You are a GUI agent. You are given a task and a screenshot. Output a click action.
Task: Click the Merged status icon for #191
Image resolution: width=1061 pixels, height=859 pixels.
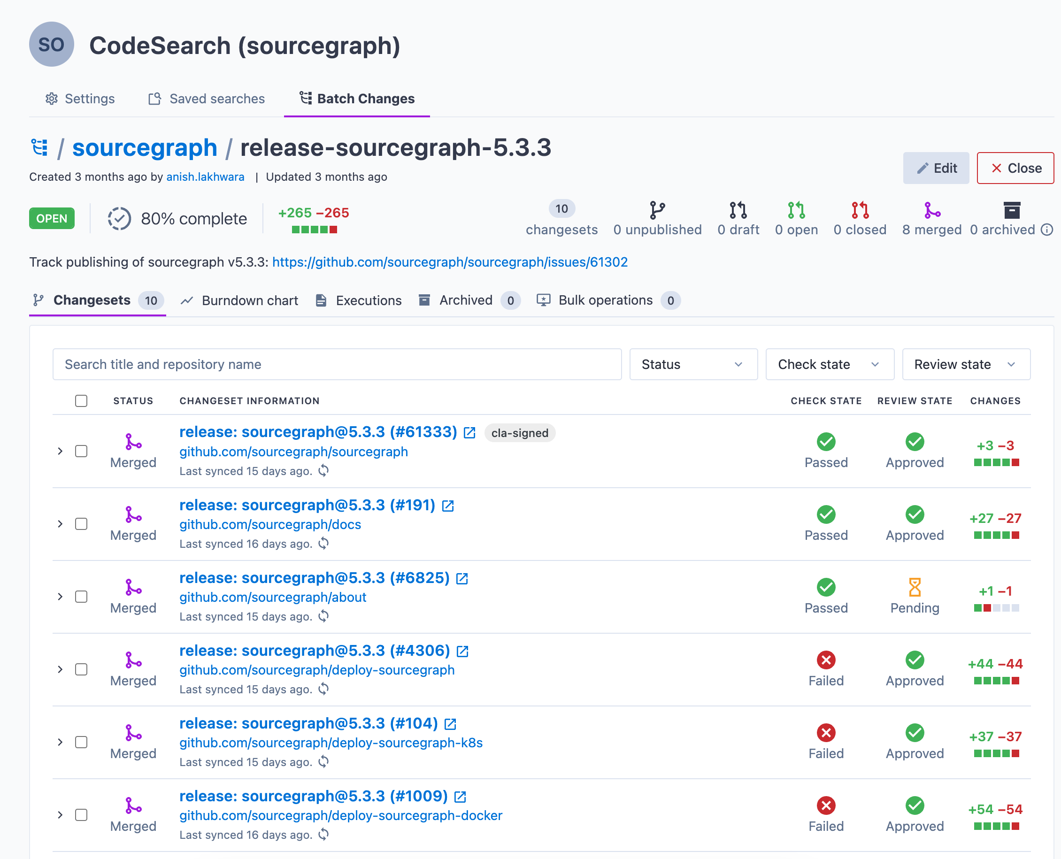pos(133,514)
